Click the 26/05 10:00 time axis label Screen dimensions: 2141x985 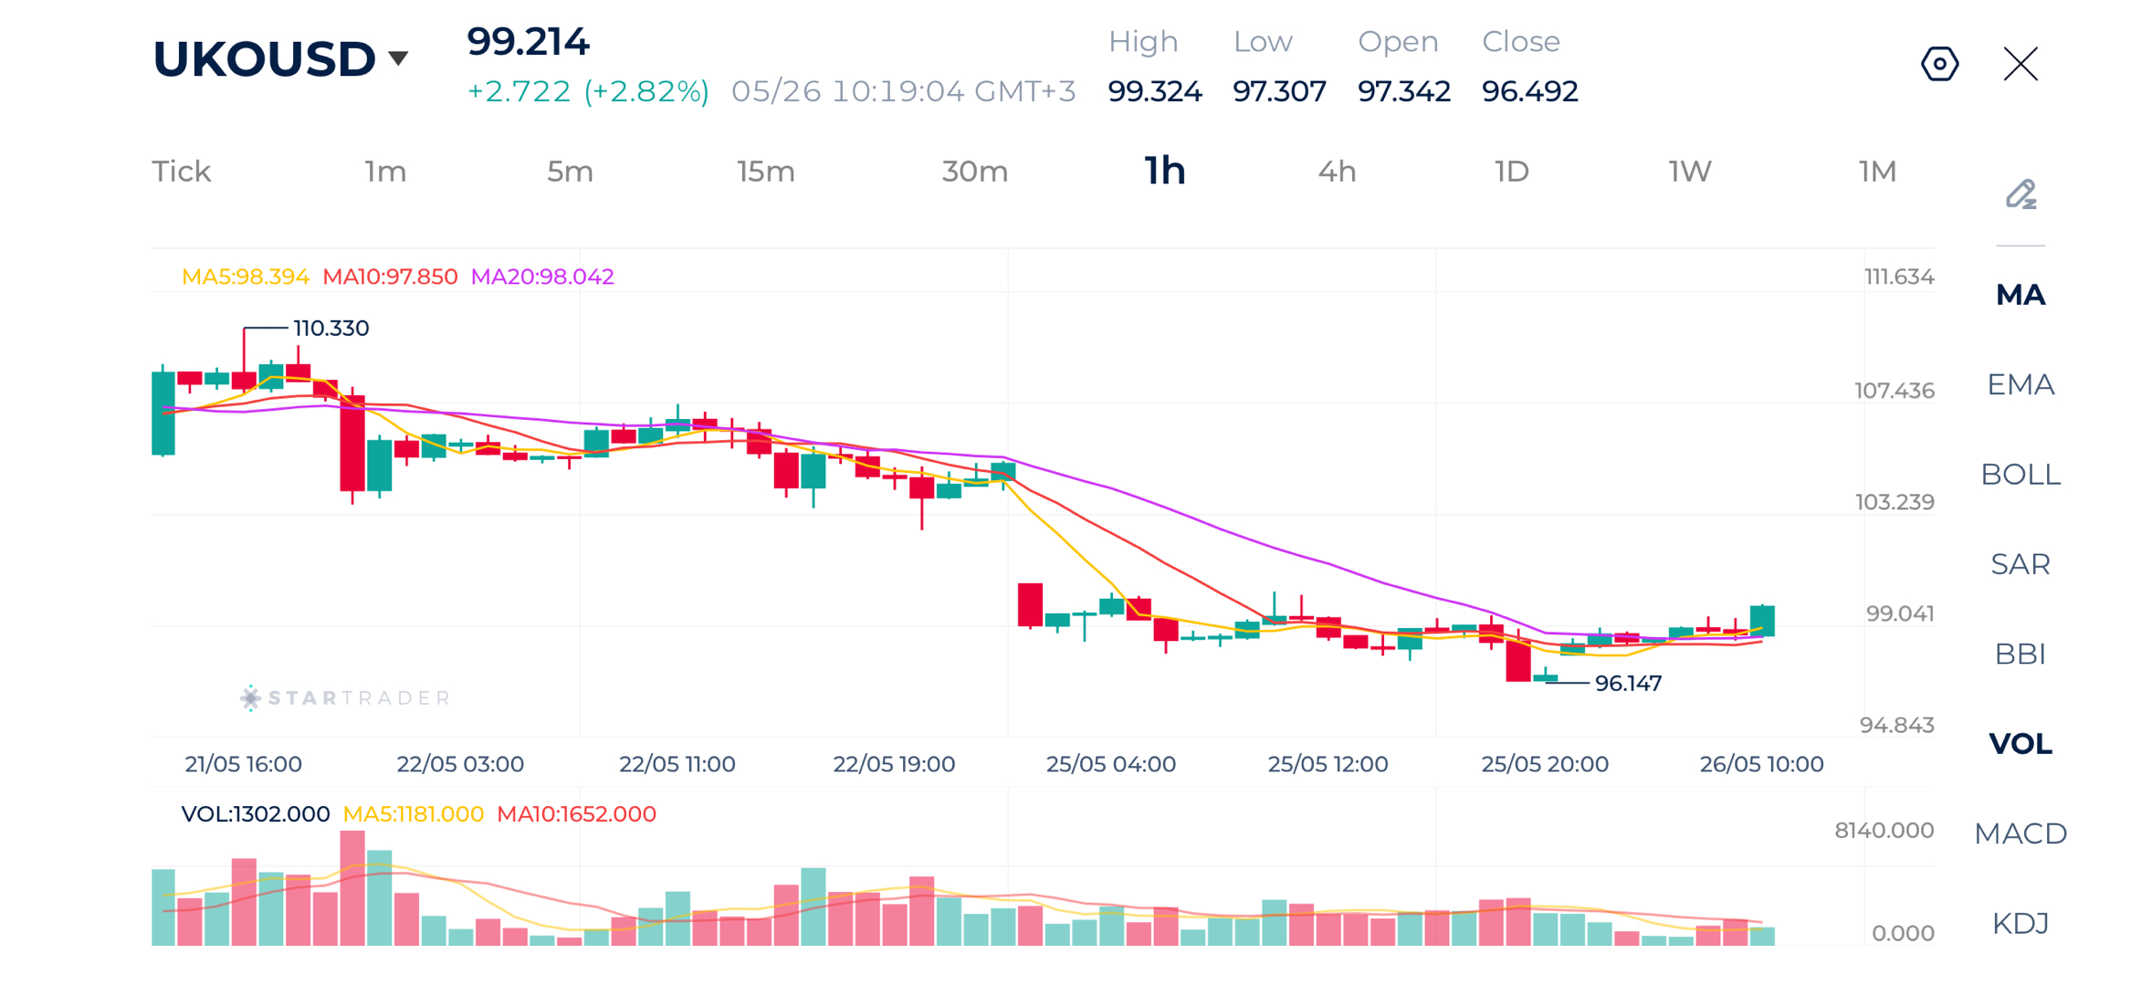pos(1761,764)
